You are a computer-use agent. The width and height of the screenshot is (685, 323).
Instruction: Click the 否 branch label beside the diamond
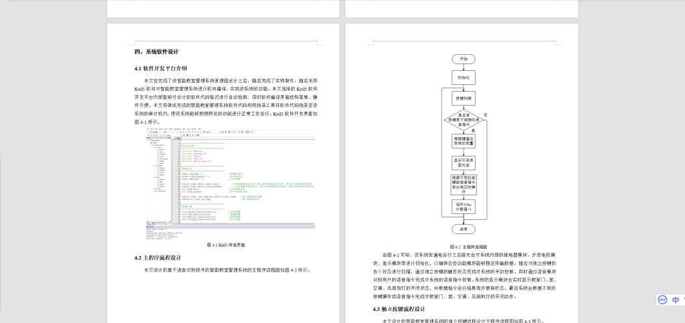coord(485,115)
